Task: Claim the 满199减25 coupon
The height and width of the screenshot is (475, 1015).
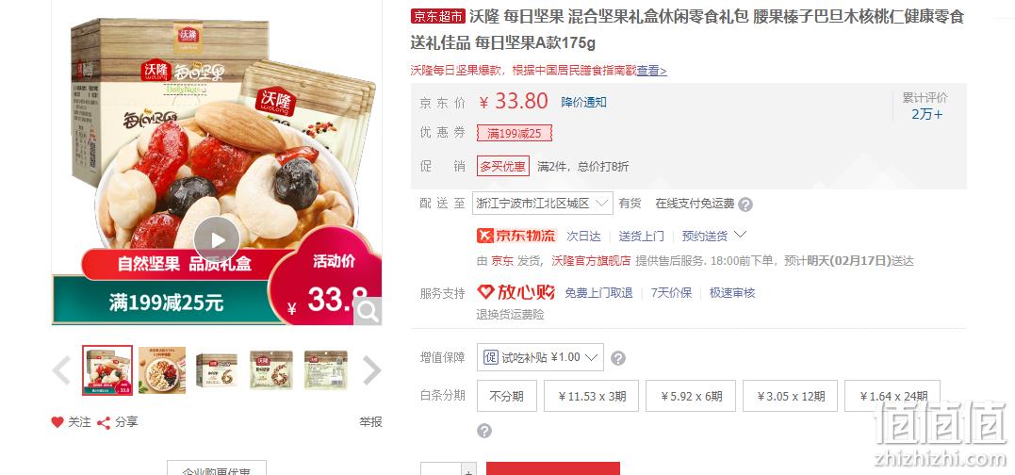Action: pos(514,133)
